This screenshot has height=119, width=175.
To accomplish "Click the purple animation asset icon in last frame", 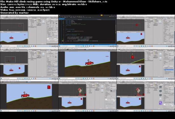I will click(x=160, y=103).
